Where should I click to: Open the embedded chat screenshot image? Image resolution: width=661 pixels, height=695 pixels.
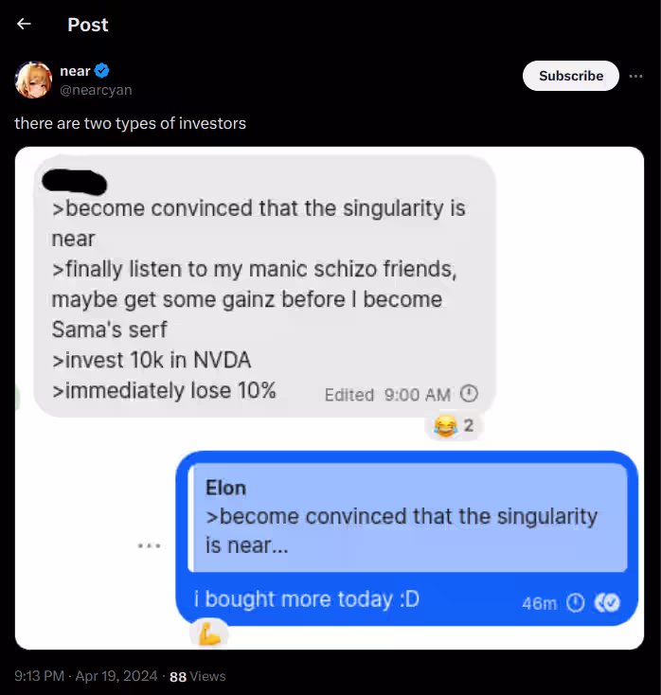(330, 398)
